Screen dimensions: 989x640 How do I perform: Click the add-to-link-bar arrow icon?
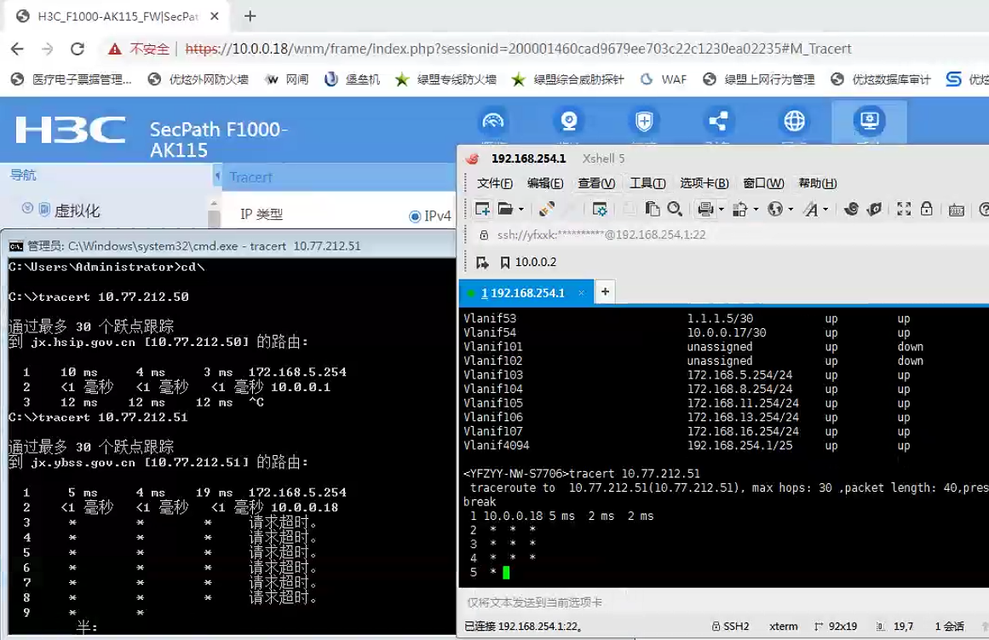pyautogui.click(x=482, y=262)
